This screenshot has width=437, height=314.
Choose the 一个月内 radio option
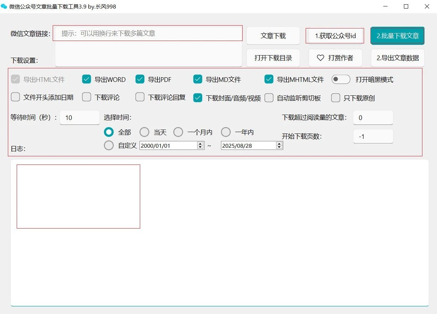(x=178, y=132)
